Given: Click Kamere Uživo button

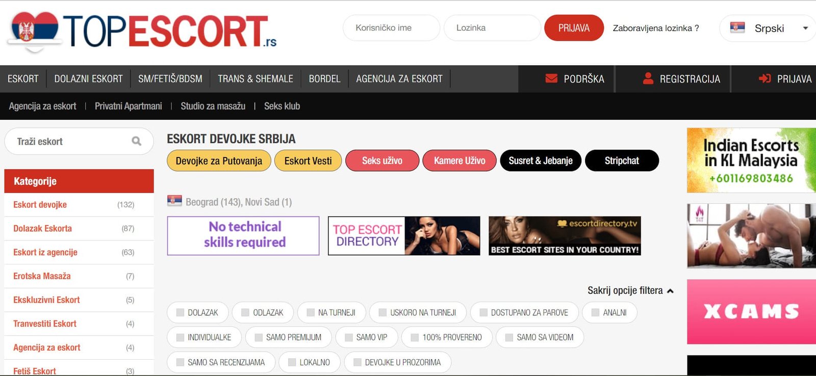Looking at the screenshot, I should (x=460, y=160).
